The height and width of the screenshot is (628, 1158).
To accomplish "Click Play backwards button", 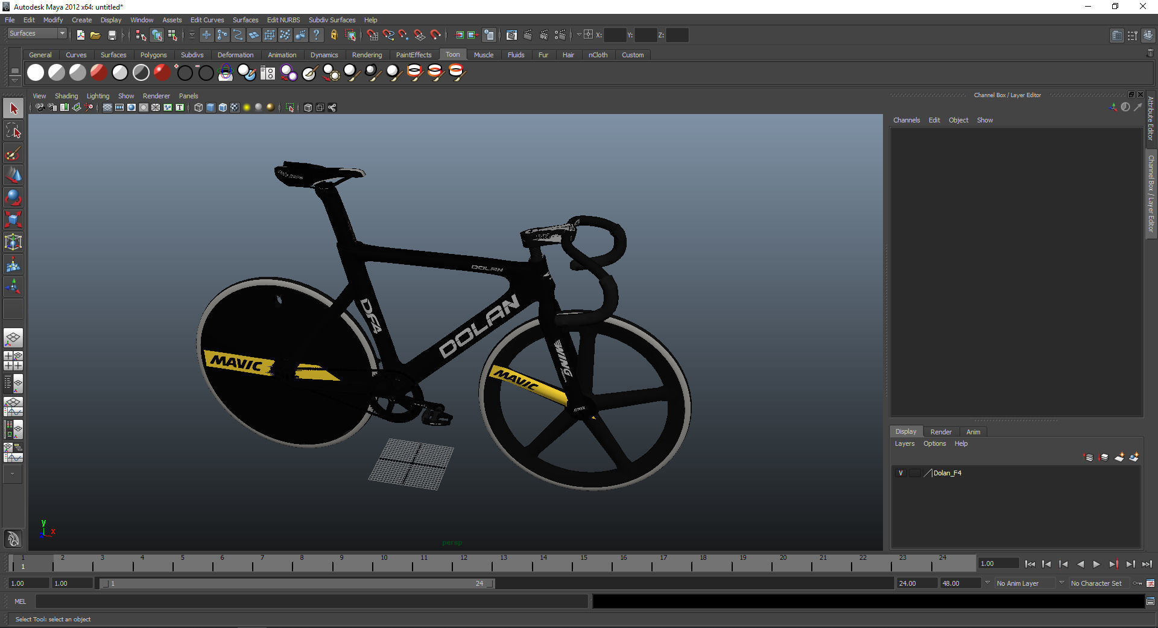I will click(1080, 564).
